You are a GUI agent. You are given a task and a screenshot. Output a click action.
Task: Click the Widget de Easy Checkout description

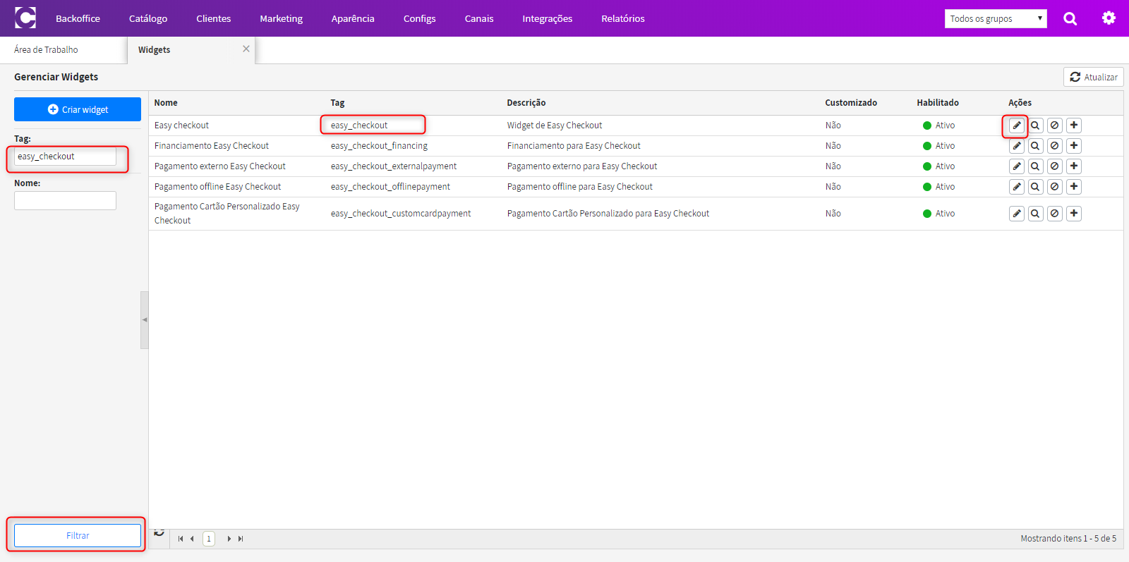pos(555,126)
